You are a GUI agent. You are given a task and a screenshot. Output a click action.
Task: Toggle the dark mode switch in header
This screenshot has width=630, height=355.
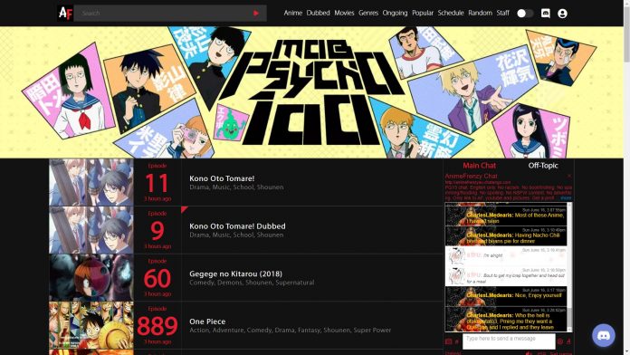click(x=525, y=14)
